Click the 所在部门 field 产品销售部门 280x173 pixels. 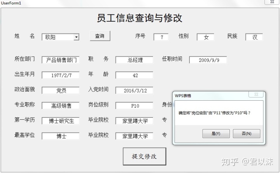[x=61, y=60]
